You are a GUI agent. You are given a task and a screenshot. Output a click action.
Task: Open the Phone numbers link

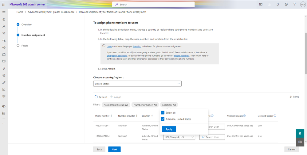[182, 56]
